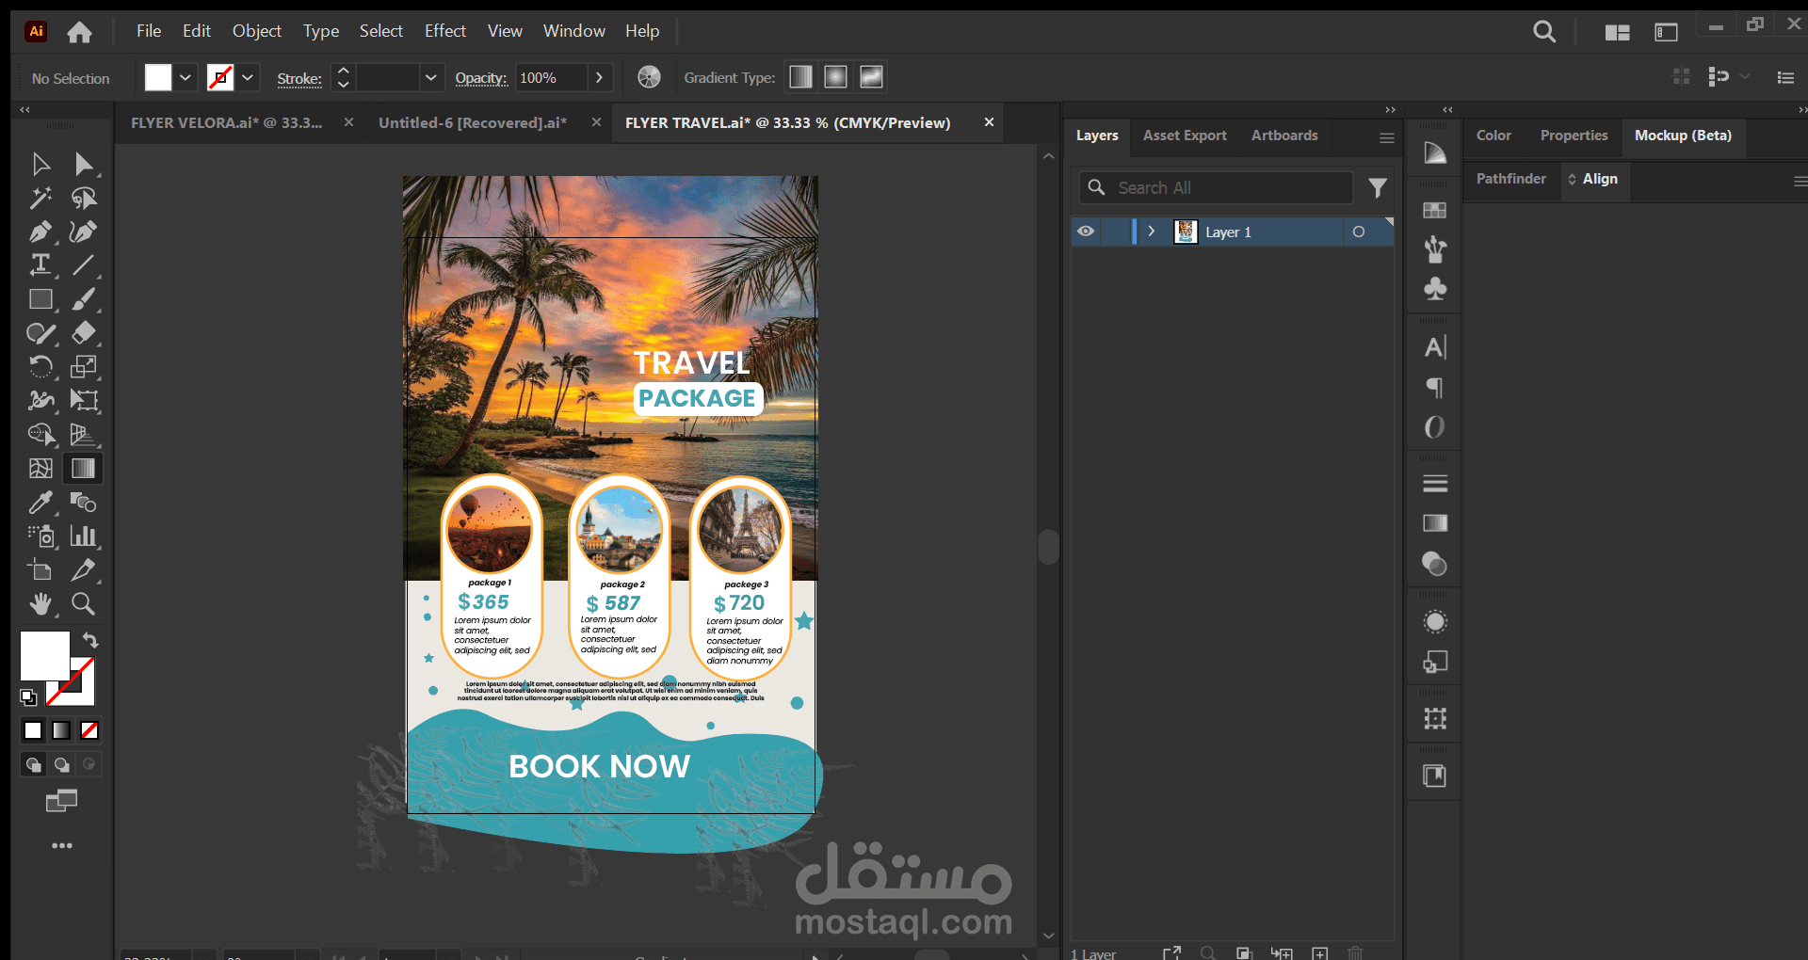The width and height of the screenshot is (1808, 960).
Task: Select the Pen tool
Action: 40,232
